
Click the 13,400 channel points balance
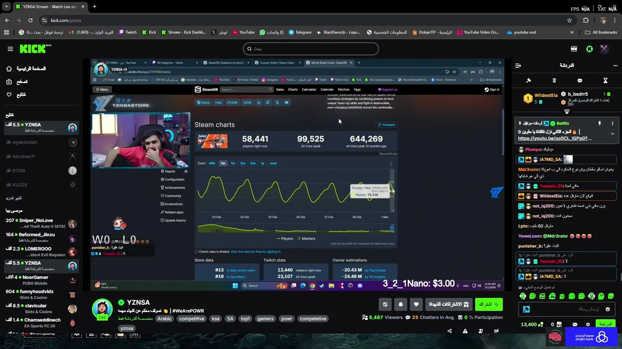531,324
